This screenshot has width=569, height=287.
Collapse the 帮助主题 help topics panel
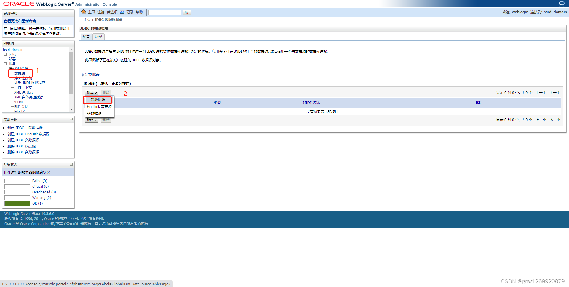pyautogui.click(x=71, y=119)
